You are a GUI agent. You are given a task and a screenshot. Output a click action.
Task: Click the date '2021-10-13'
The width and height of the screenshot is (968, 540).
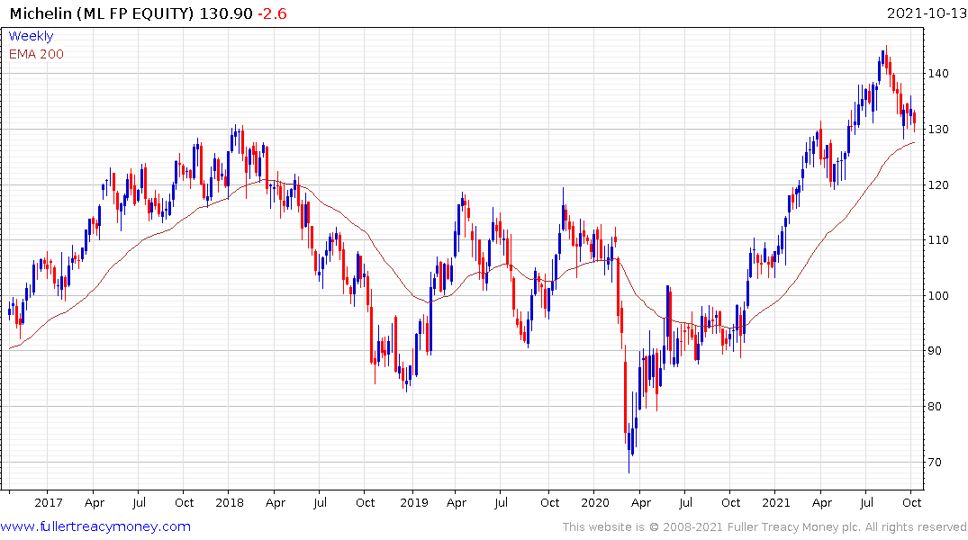(x=926, y=13)
